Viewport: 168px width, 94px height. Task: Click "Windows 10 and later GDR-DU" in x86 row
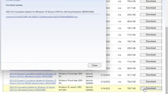pos(71,75)
